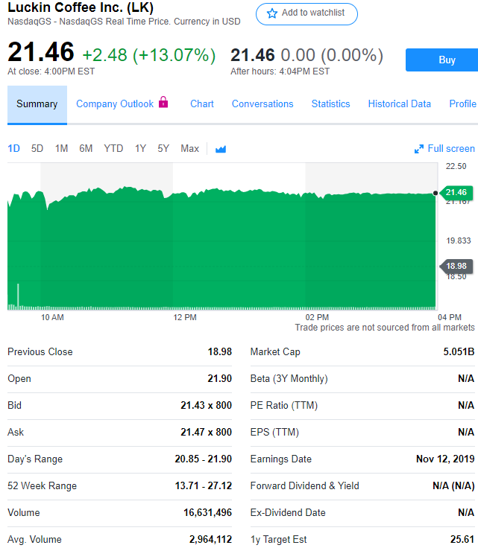Click the Previous Close value 18.98
The height and width of the screenshot is (548, 478).
point(220,351)
